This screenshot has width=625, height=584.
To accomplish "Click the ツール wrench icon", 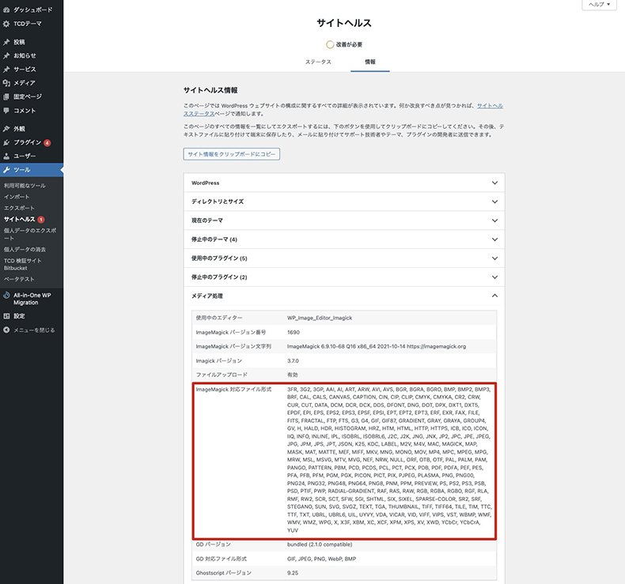I will (6, 170).
